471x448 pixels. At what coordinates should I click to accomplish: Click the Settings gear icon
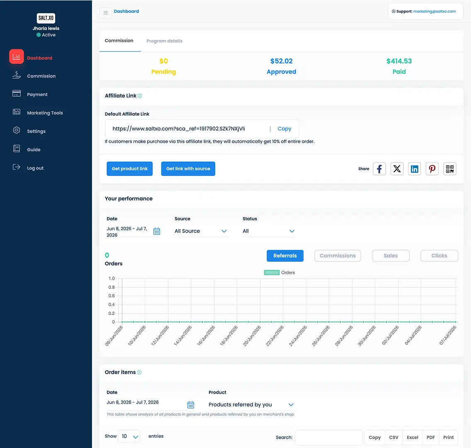17,130
